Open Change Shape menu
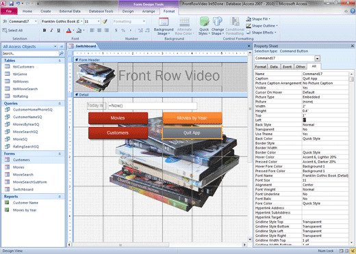Screen dimensions: 356x254 point(218,27)
